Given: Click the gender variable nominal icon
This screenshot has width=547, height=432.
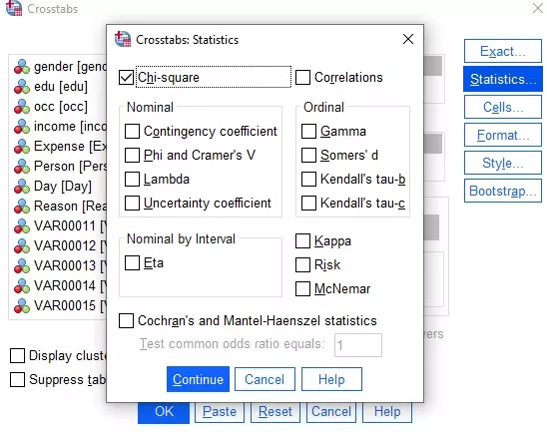Looking at the screenshot, I should [x=22, y=67].
